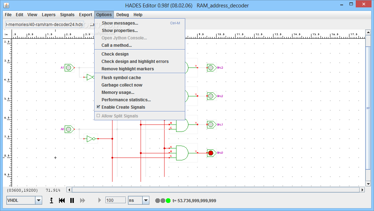The image size is (374, 211).
Task: Close the Options menu
Action: tap(104, 14)
